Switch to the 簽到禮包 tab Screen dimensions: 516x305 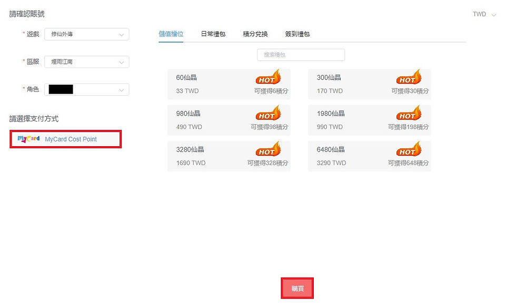[297, 34]
